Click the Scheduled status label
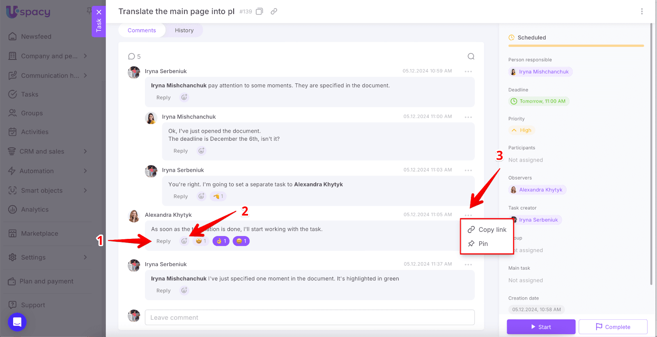This screenshot has width=657, height=337. point(532,38)
